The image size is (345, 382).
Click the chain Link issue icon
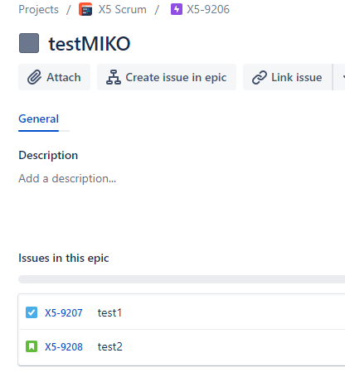[x=260, y=77]
